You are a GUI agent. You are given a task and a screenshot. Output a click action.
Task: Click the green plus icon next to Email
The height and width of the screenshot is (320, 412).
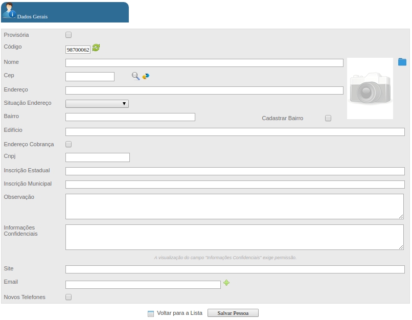pyautogui.click(x=226, y=283)
